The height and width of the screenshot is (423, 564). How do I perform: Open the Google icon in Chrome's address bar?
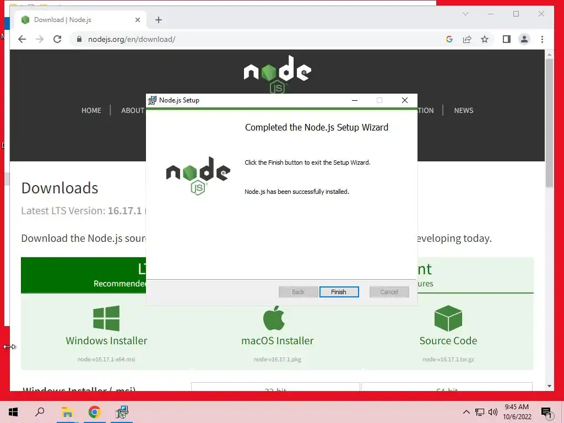[x=449, y=39]
